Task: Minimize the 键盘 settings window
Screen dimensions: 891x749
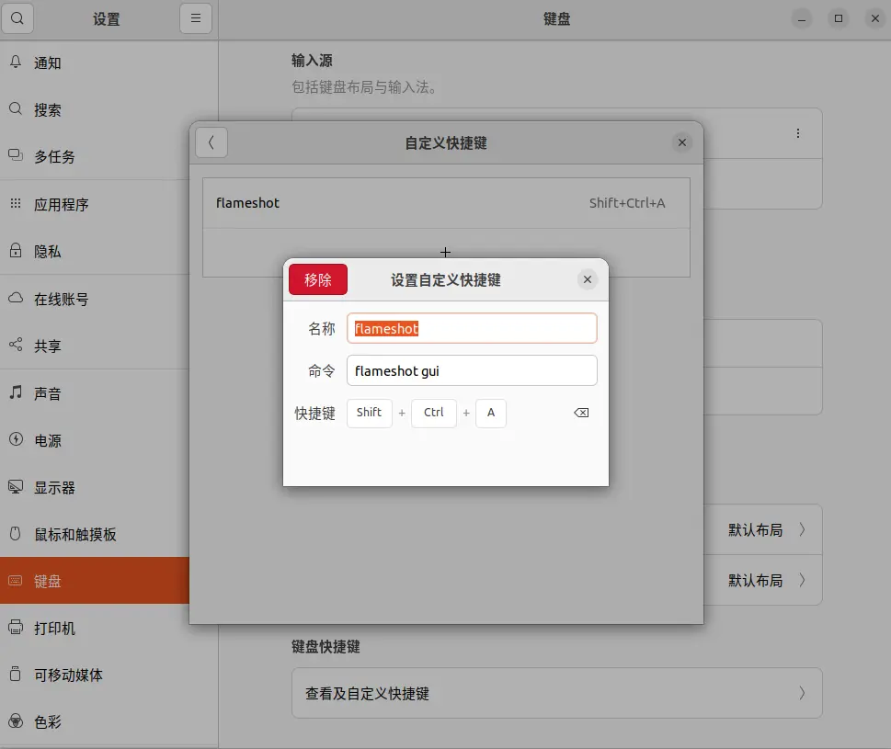Action: tap(802, 18)
